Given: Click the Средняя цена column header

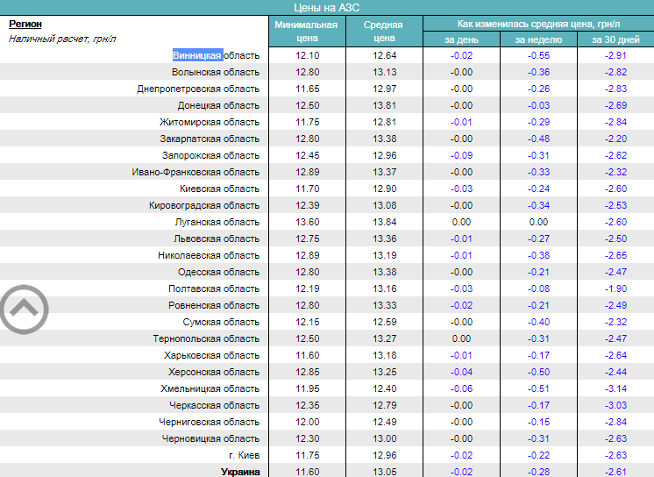Looking at the screenshot, I should click(384, 32).
